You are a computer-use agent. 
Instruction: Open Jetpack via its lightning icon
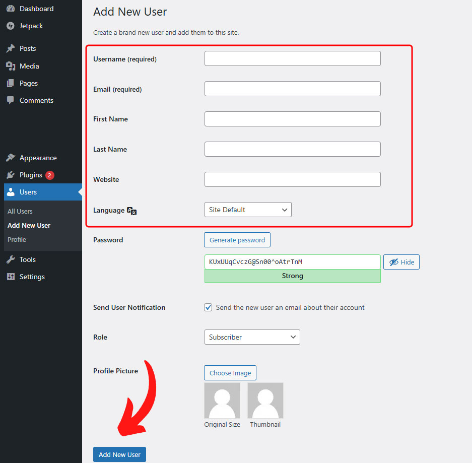pyautogui.click(x=11, y=26)
